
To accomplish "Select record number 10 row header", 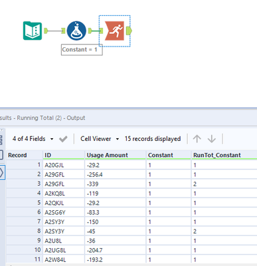I will [25, 250].
